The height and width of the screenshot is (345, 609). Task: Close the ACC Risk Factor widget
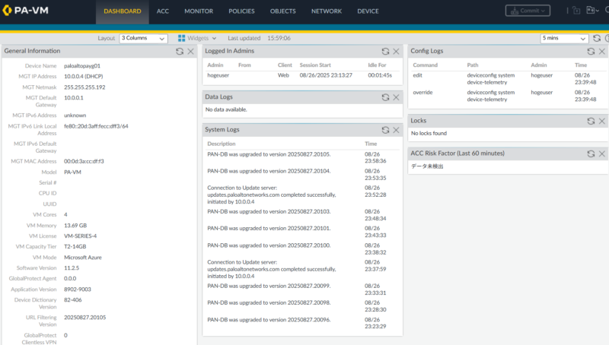tap(602, 154)
